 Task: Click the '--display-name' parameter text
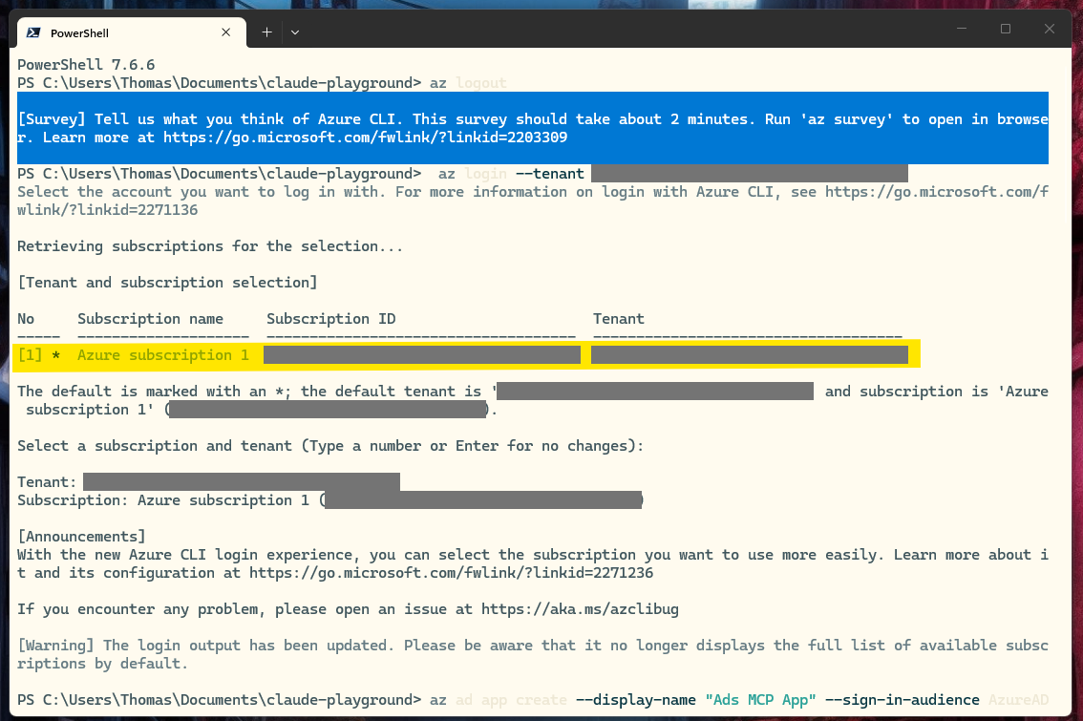point(635,700)
